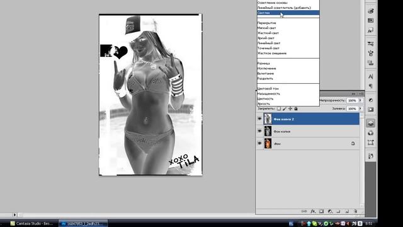
Task: Choose Жесткое смешение blend mode
Action: click(x=288, y=53)
